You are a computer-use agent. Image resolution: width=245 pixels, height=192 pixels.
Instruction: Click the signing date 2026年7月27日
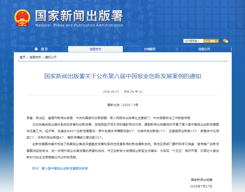coord(201,186)
